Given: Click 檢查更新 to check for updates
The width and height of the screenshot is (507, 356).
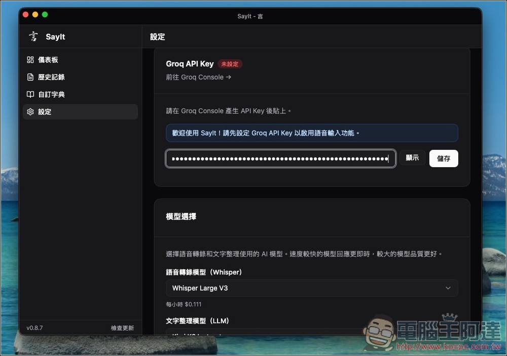Looking at the screenshot, I should (122, 328).
